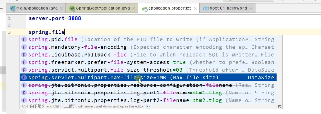Viewport: 321px width, 114px height.
Task: Click the application.properties Spring leaf icon
Action: pos(145,8)
